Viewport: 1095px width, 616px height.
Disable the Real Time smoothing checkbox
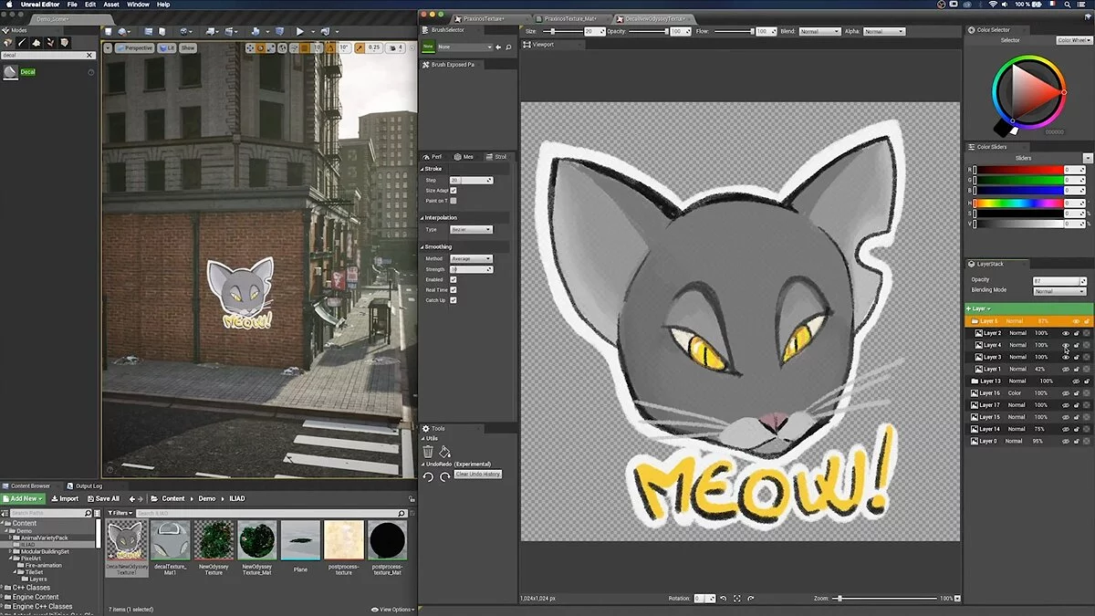tap(454, 290)
